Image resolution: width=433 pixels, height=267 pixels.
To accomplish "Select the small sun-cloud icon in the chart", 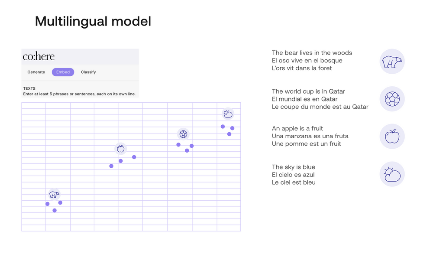I will point(228,114).
